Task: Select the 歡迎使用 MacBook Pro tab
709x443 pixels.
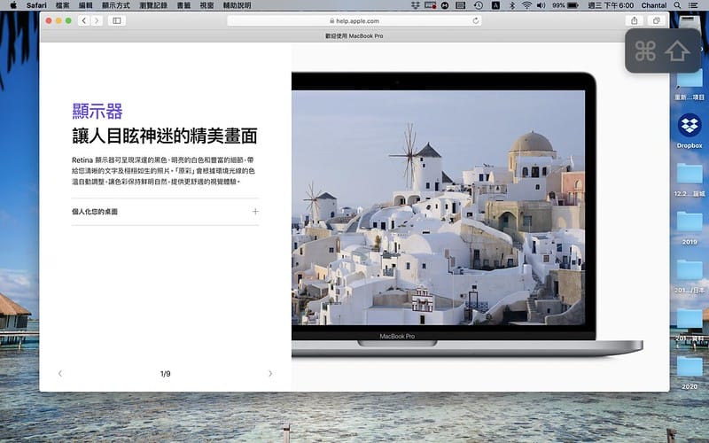Action: (x=354, y=35)
